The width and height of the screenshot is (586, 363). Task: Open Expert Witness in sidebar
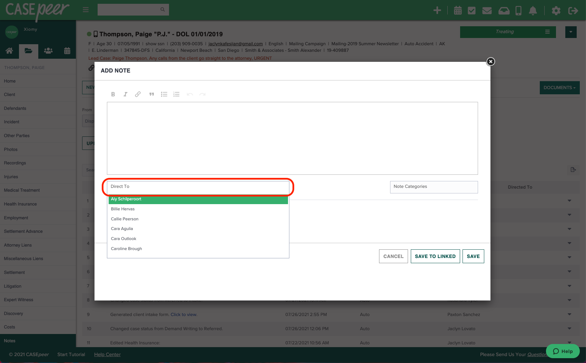pos(38,300)
